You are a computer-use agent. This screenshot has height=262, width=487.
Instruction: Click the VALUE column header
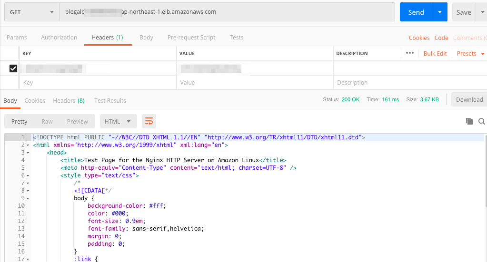[x=187, y=53]
